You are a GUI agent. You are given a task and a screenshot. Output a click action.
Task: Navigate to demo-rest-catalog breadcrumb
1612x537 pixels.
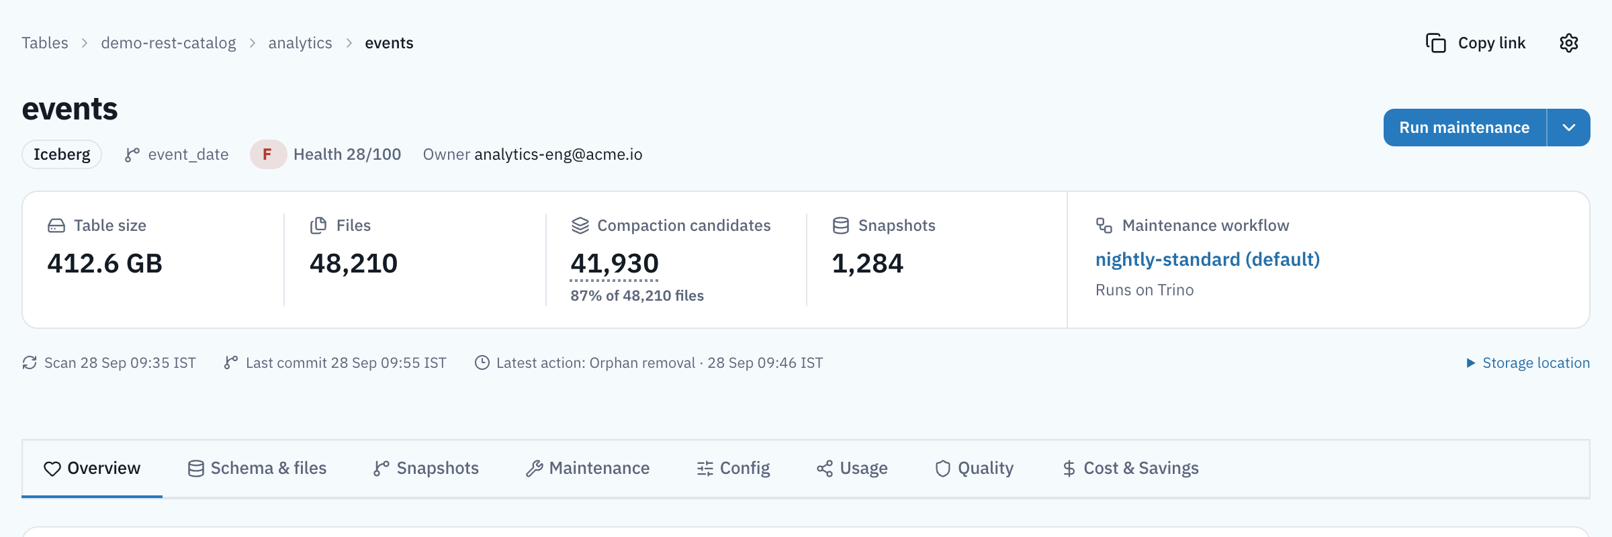click(x=169, y=43)
